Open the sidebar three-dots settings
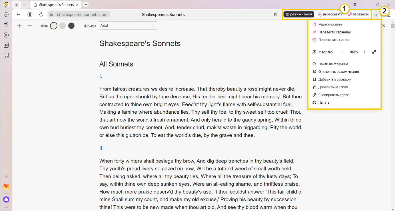 point(6,207)
